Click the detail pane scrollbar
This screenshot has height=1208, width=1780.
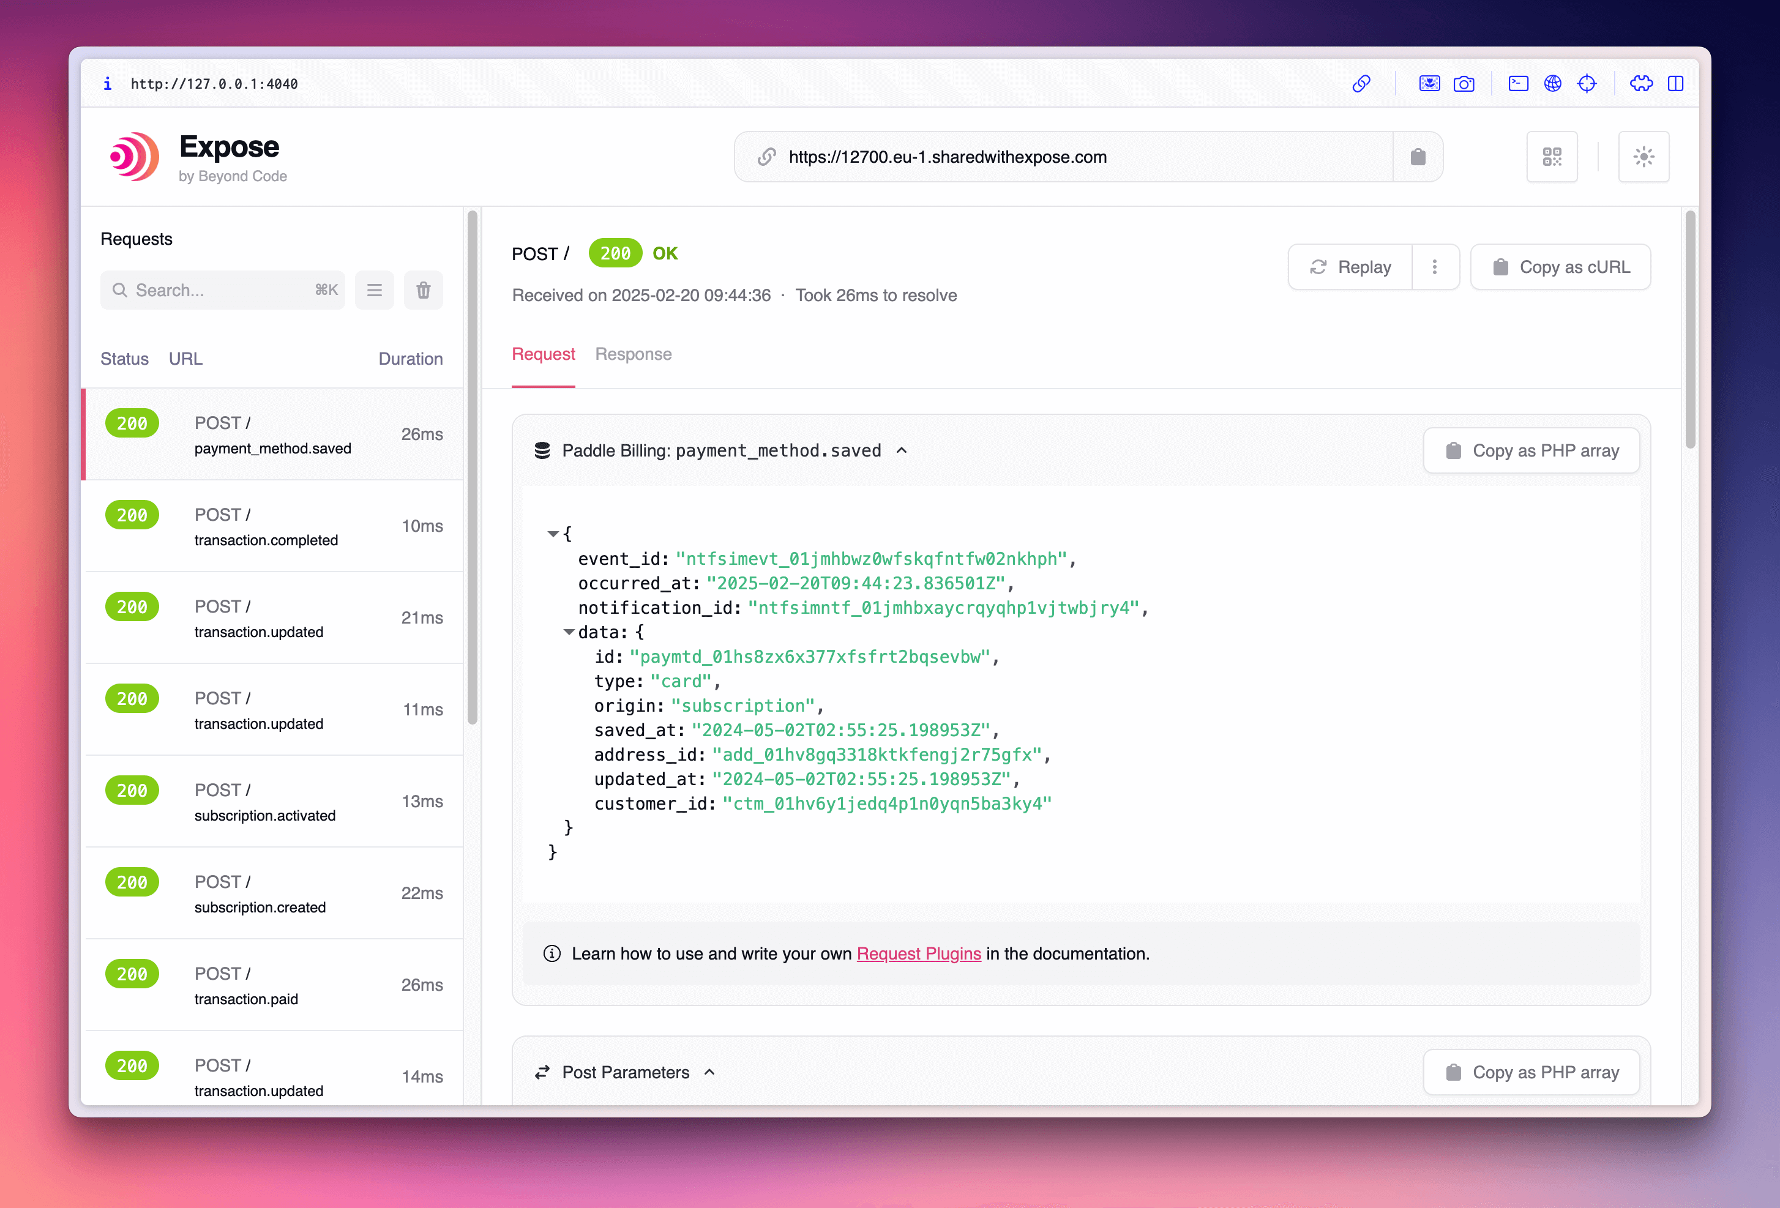[x=1691, y=329]
